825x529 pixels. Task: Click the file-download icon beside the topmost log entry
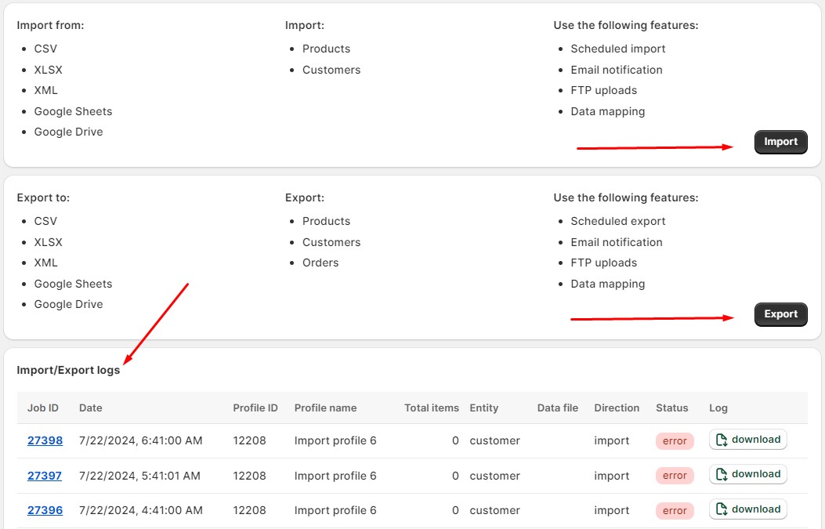pos(722,439)
